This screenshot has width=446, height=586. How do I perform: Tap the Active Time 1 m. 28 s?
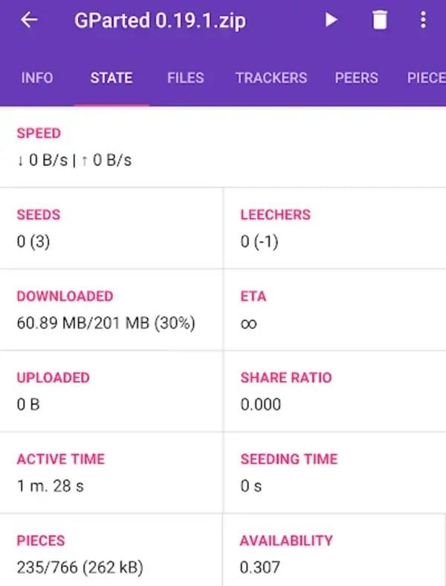click(51, 485)
